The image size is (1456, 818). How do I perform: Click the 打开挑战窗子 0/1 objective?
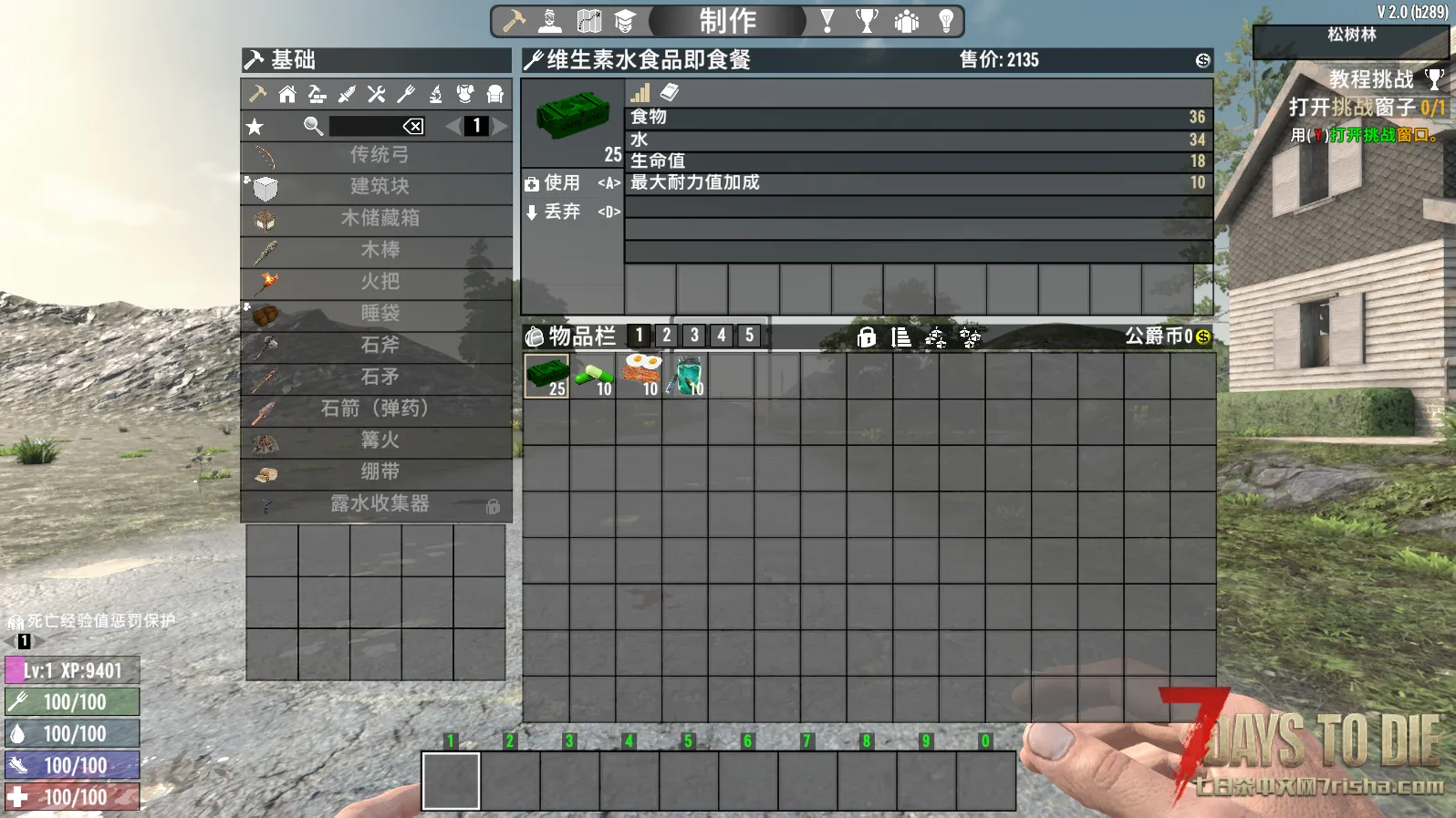(x=1367, y=108)
